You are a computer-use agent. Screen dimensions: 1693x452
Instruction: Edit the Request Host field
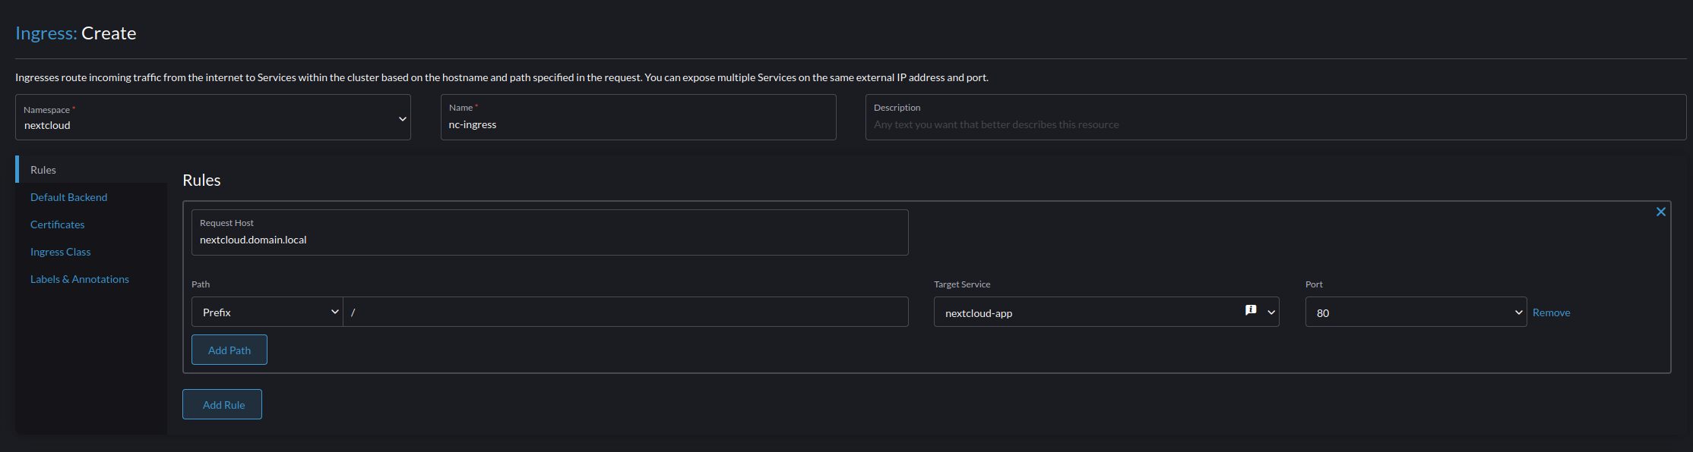549,232
